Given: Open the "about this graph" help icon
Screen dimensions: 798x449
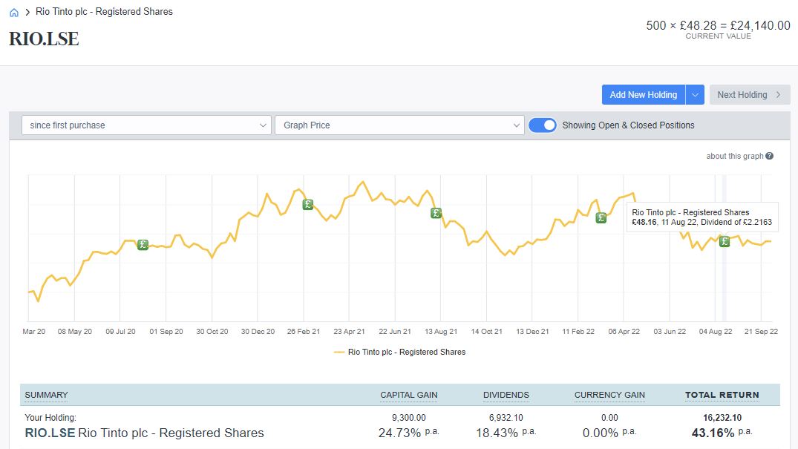Looking at the screenshot, I should tap(770, 156).
